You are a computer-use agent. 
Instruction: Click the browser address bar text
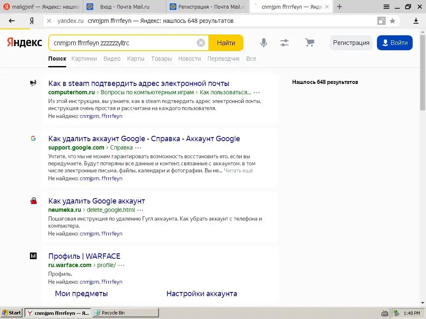[x=160, y=21]
